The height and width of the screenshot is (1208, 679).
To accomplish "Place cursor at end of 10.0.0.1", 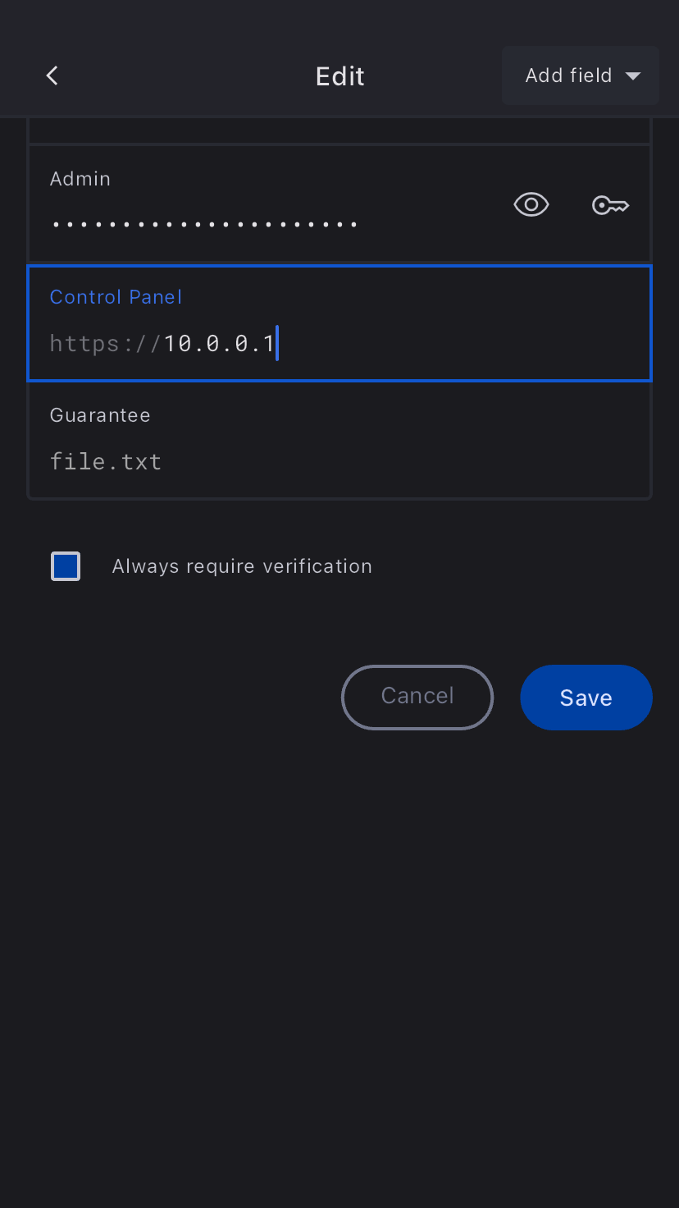I will (276, 343).
